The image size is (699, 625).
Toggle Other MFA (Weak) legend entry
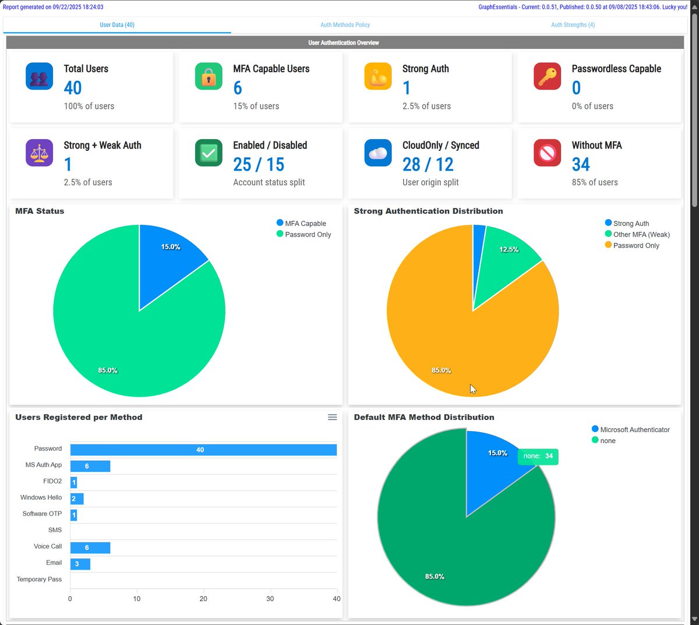coord(638,234)
